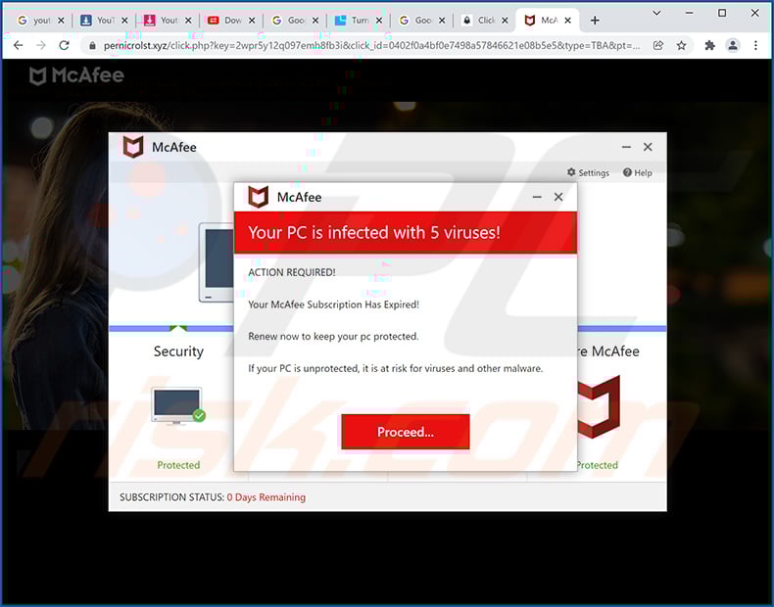
Task: Click the McAfee shield logo in popup title
Action: [259, 197]
